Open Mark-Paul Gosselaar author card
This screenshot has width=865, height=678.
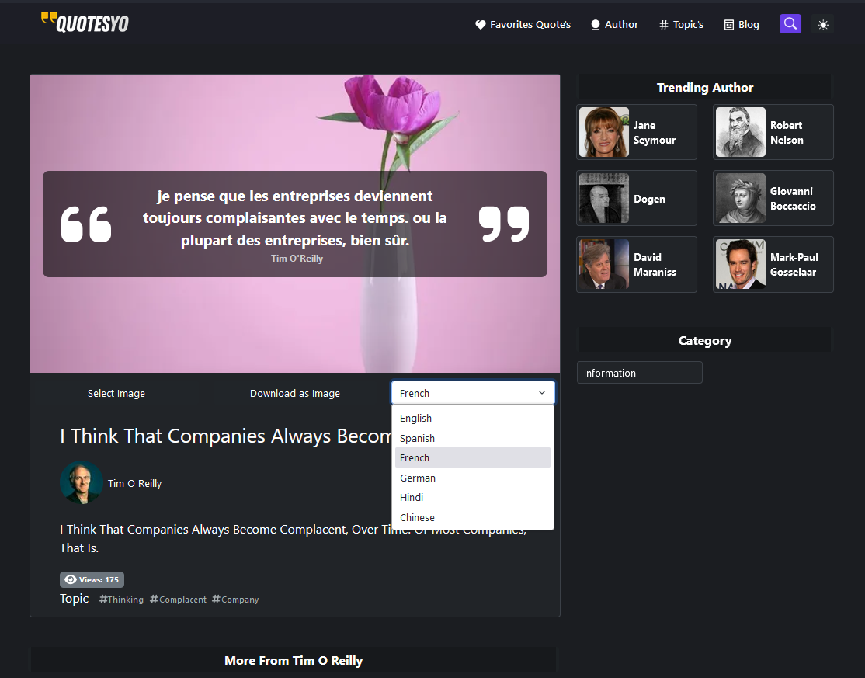pyautogui.click(x=773, y=264)
